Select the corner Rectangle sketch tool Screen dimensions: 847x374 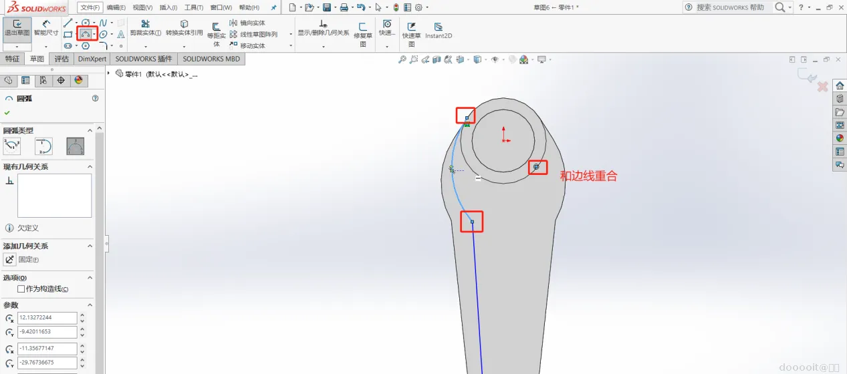68,34
